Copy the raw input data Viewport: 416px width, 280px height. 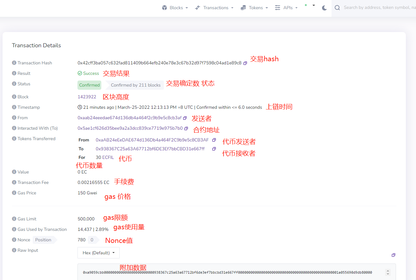[393, 255]
